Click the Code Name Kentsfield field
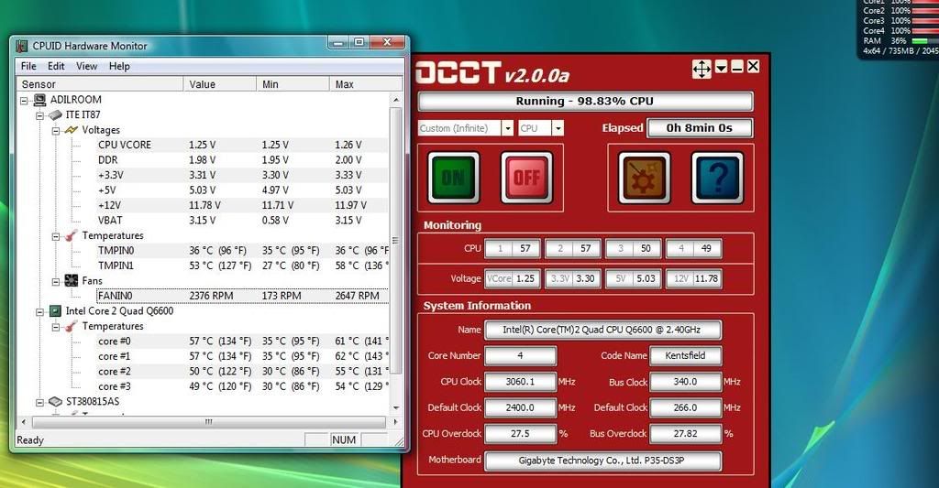The height and width of the screenshot is (488, 939). click(685, 356)
